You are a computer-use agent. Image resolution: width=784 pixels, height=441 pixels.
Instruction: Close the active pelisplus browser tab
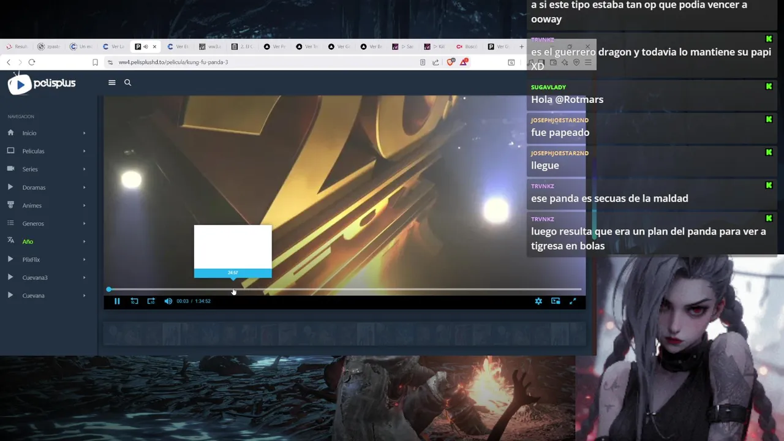[x=154, y=47]
